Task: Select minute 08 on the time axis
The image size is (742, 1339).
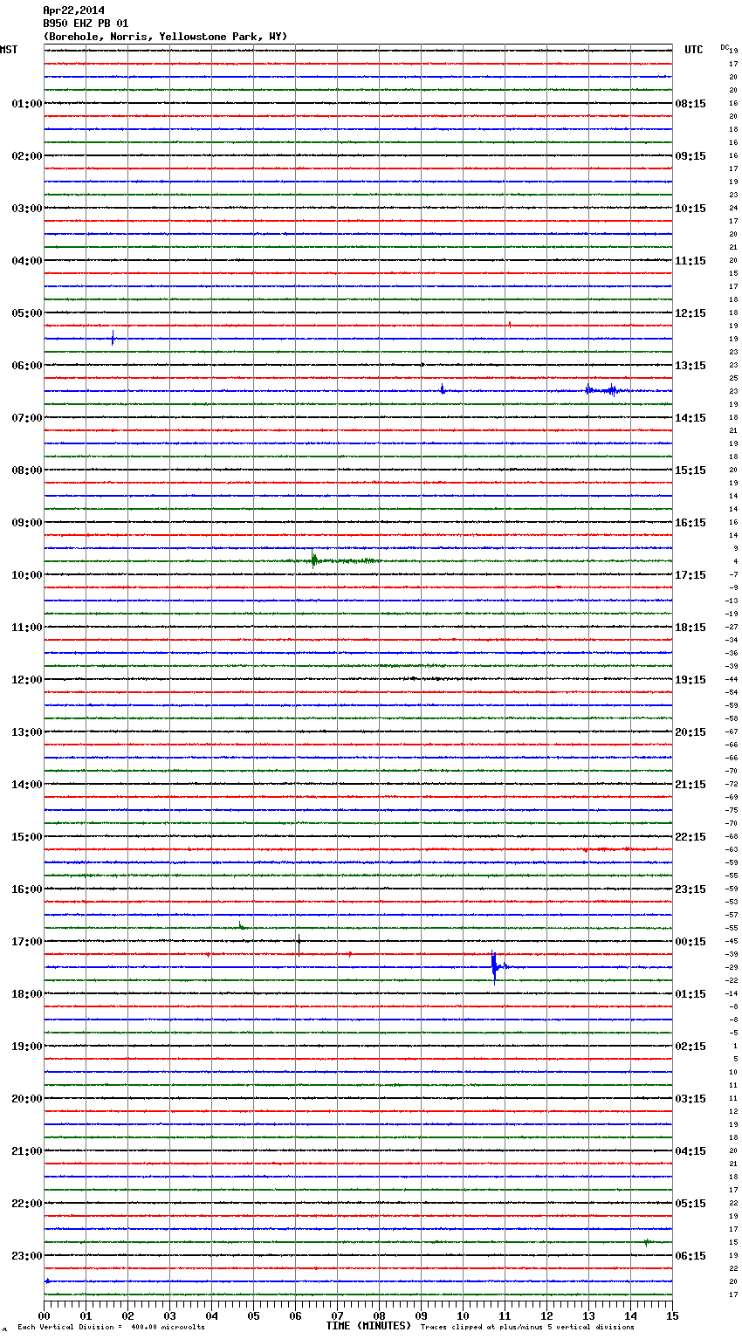Action: coord(379,1315)
